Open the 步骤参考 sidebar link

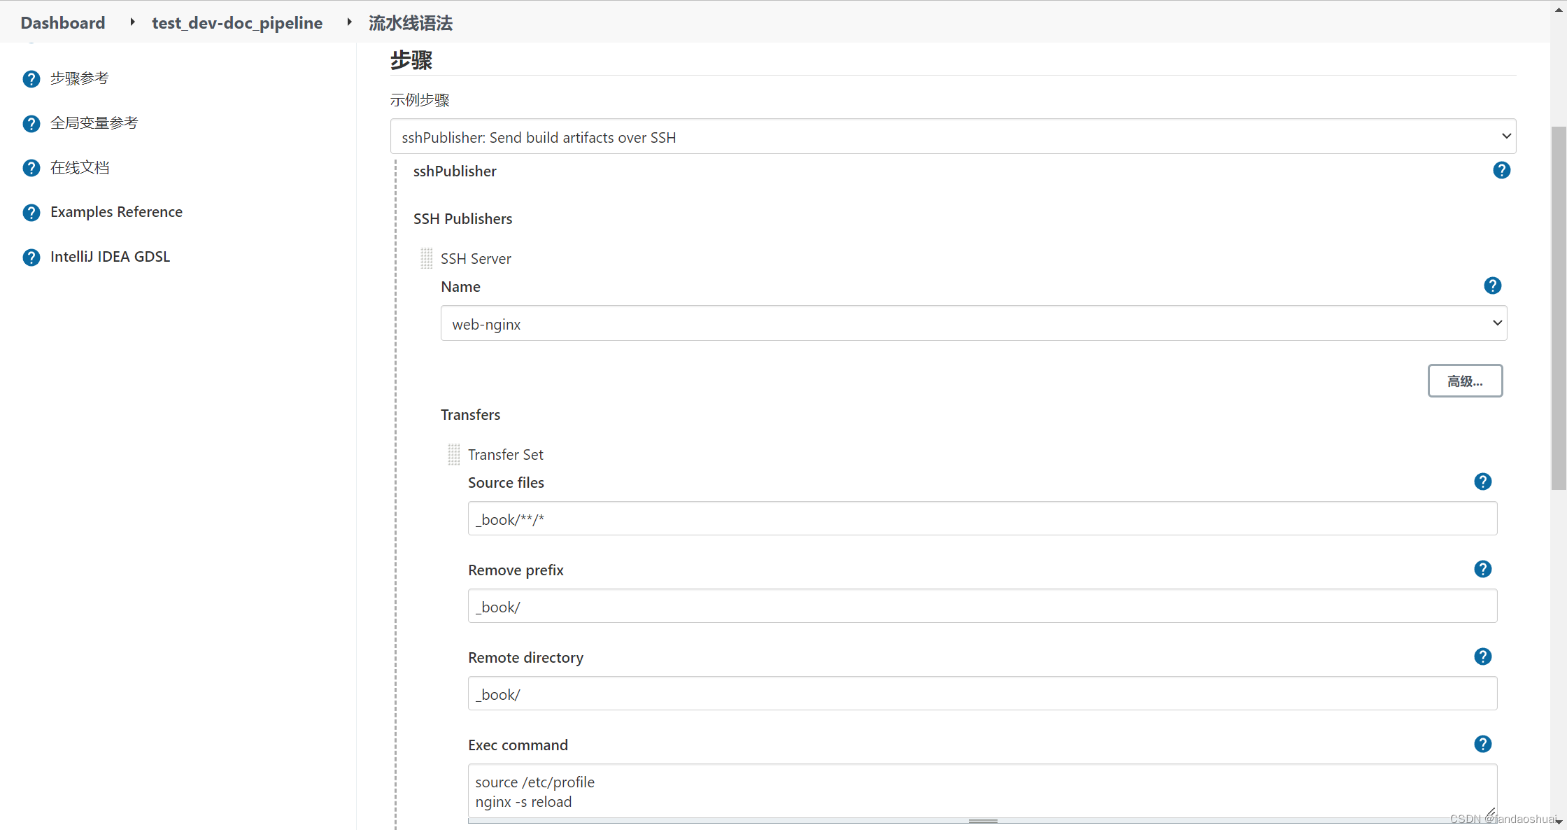(80, 78)
